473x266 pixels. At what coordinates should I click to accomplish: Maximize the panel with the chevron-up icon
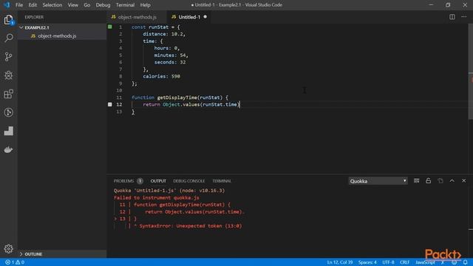pyautogui.click(x=452, y=180)
